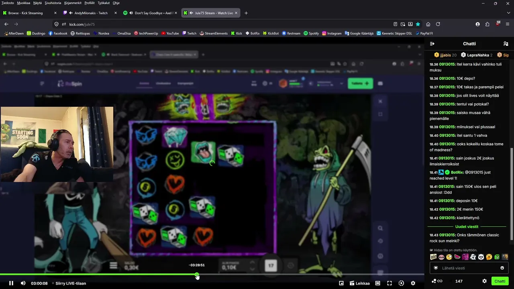Insert the yawning face emote

[x=489, y=257]
